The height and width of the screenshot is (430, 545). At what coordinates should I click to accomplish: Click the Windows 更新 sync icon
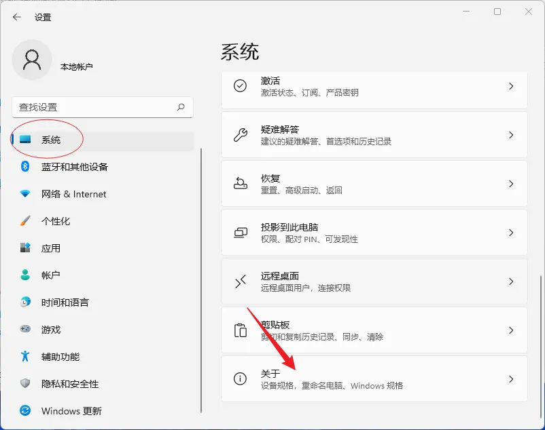pyautogui.click(x=25, y=410)
